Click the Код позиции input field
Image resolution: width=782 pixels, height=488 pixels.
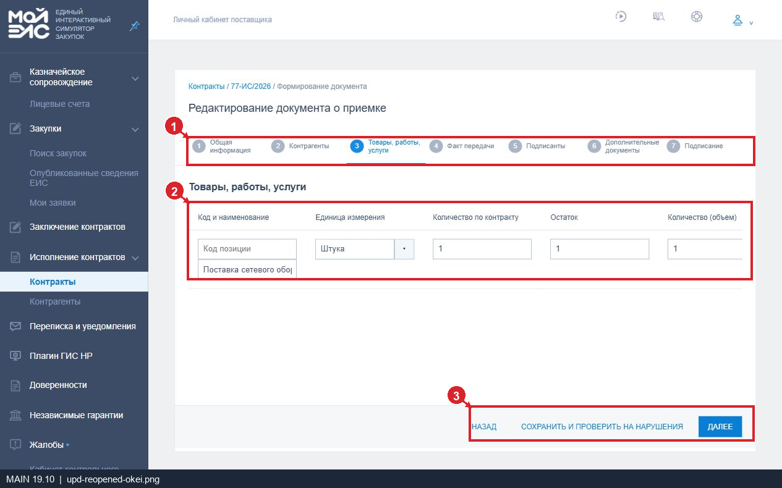click(x=247, y=249)
